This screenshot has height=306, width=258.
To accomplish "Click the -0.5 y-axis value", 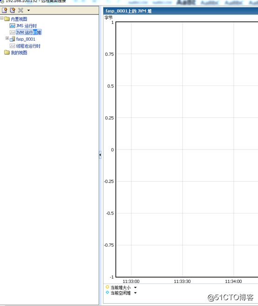I will point(110,213).
